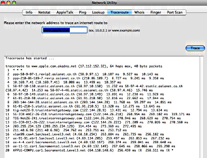Go to the Ping tab
207x158 pixels.
(x=83, y=12)
